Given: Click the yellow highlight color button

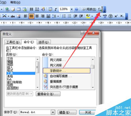Looking at the screenshot, I should click(x=88, y=16).
